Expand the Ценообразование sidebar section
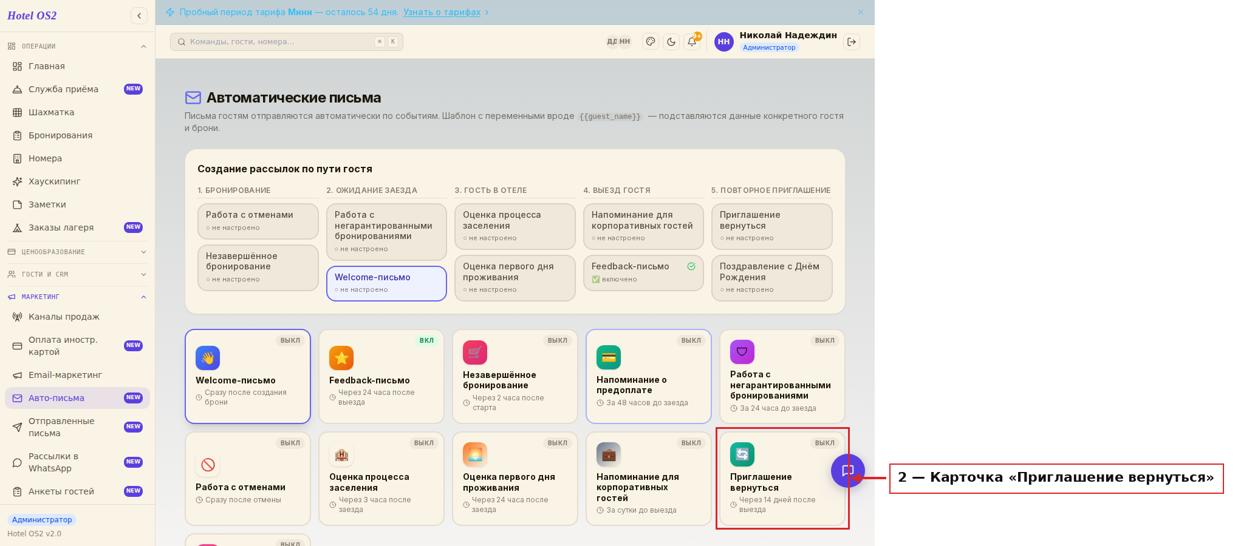 77,252
